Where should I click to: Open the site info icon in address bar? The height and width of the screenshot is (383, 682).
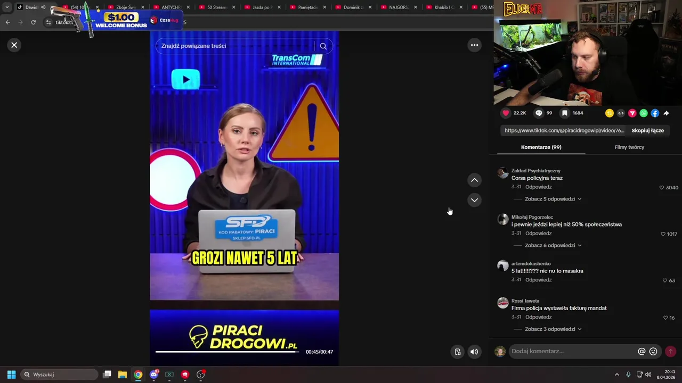click(x=48, y=22)
